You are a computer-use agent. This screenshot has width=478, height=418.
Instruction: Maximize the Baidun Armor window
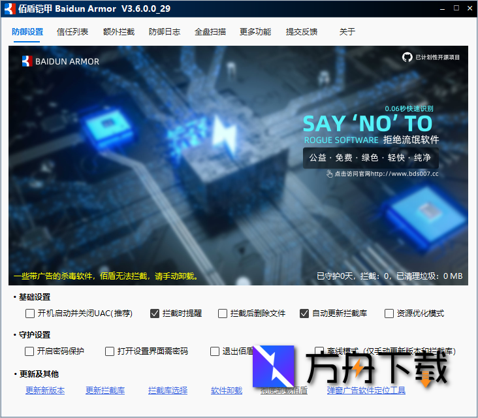(456, 8)
